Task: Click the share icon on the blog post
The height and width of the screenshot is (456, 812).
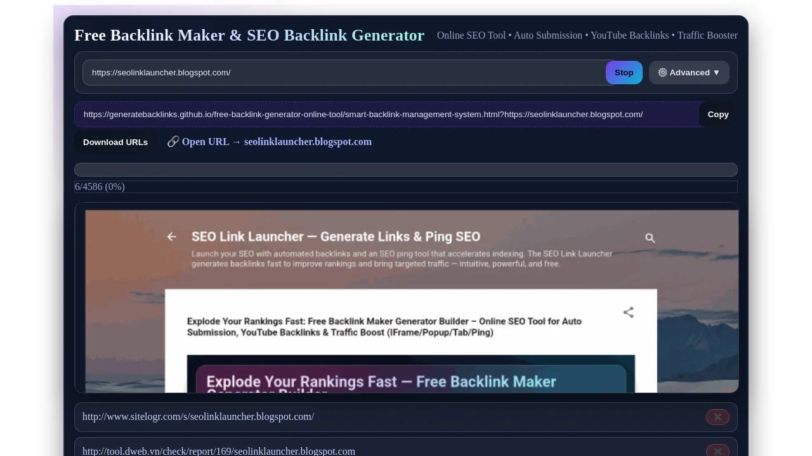Action: click(x=628, y=312)
